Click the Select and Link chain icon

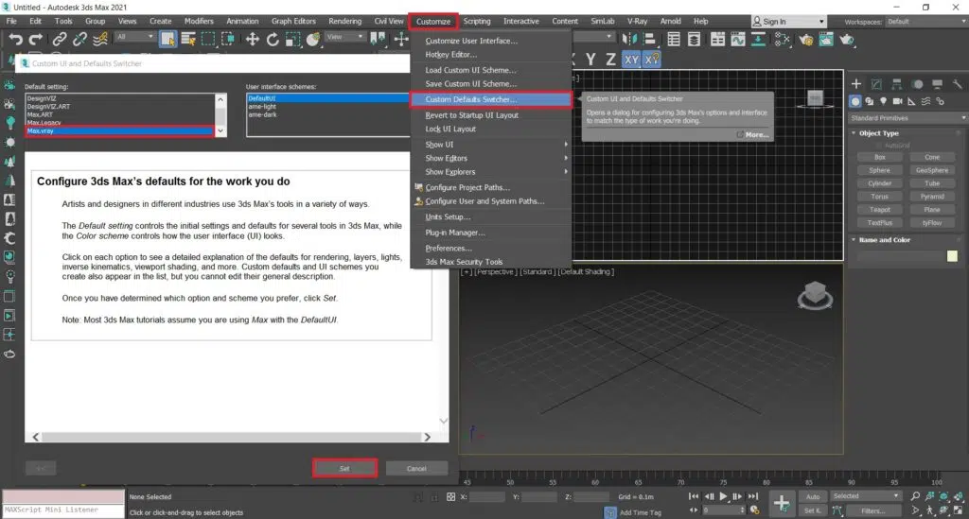[60, 39]
